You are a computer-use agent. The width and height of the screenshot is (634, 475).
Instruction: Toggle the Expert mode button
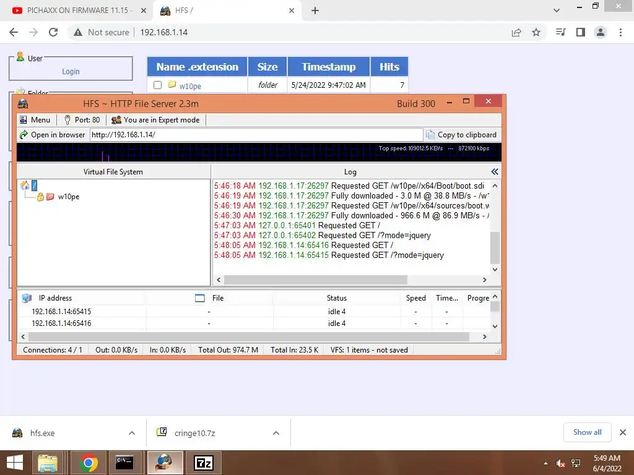[155, 120]
